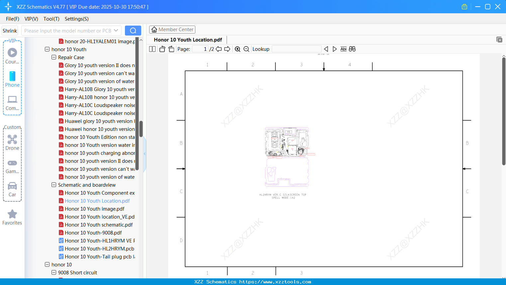Click the Lookup text field

coord(296,49)
